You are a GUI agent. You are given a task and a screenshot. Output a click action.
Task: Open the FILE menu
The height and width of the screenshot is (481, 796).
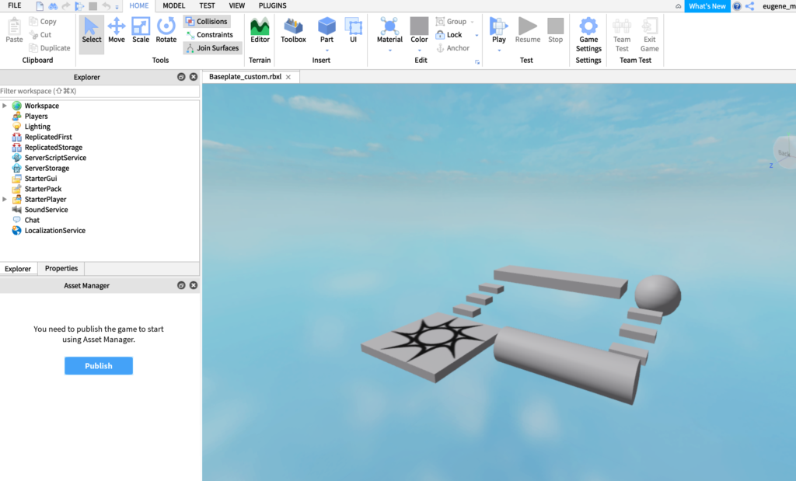[x=15, y=5]
